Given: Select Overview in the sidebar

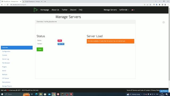Looking at the screenshot, I should (17, 47).
